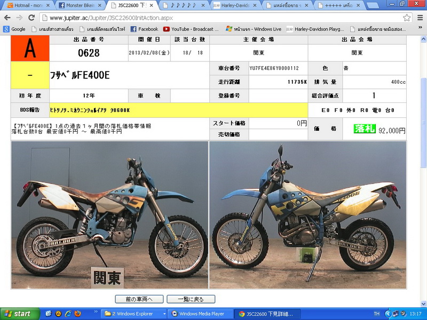
Task: Click the start price 0円 value
Action: tap(302, 123)
